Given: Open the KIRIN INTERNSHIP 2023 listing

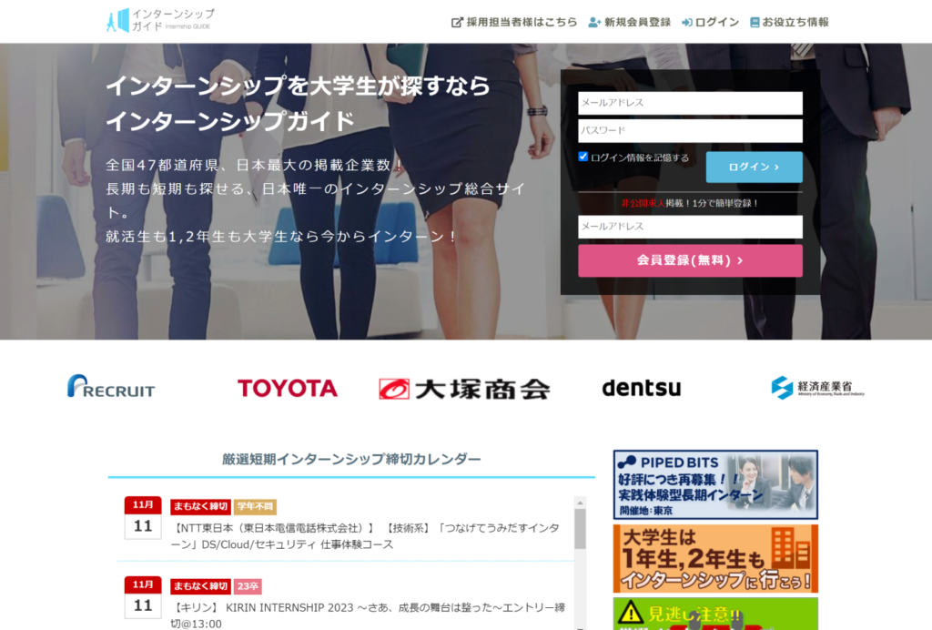Looking at the screenshot, I should coord(366,613).
